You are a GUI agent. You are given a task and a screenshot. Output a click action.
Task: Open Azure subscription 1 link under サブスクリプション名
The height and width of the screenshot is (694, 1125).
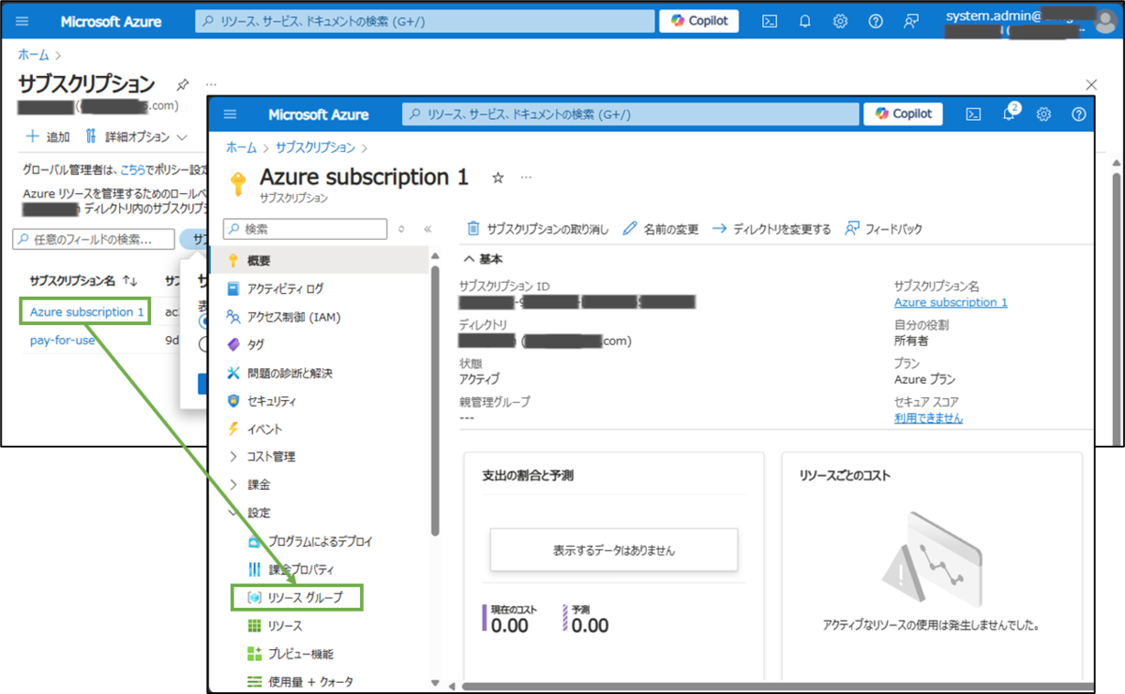952,303
